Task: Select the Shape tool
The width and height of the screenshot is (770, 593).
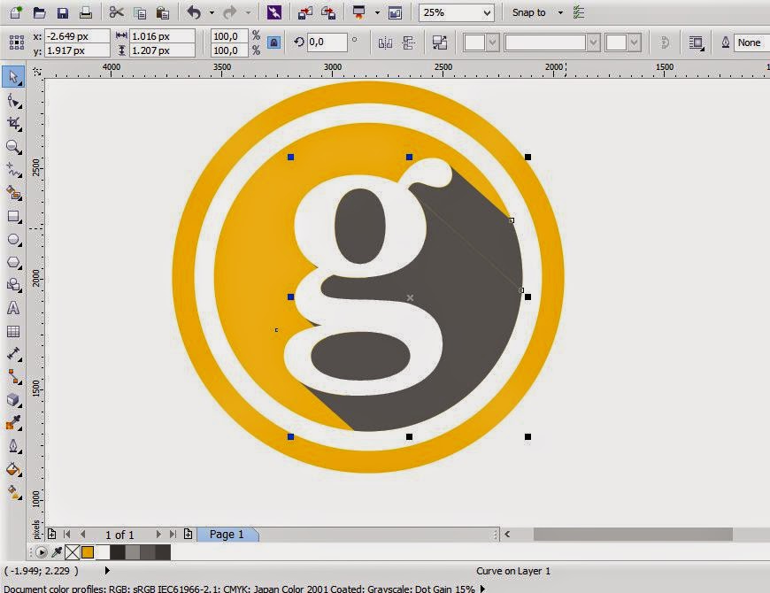Action: click(x=14, y=102)
